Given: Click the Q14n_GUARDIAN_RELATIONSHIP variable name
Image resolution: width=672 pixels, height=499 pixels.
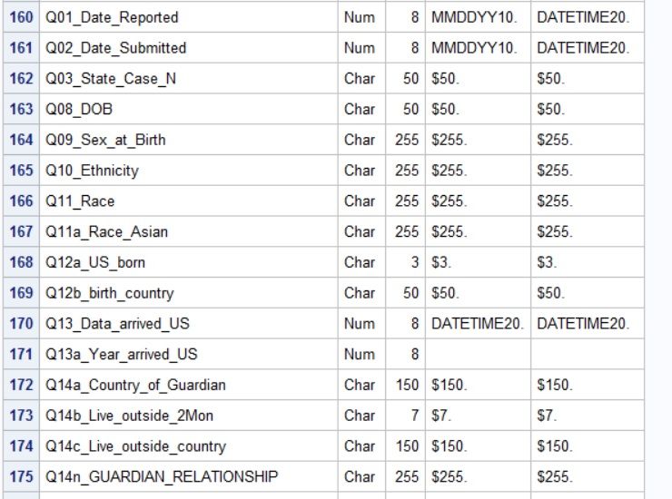Looking at the screenshot, I should (163, 476).
